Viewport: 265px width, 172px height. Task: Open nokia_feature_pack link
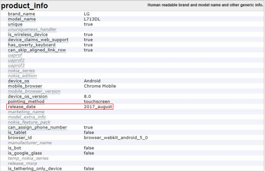coord(29,122)
